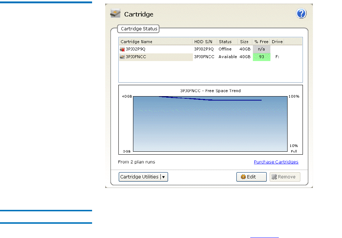
Task: Click the F: drive letter cell
Action: (277, 57)
